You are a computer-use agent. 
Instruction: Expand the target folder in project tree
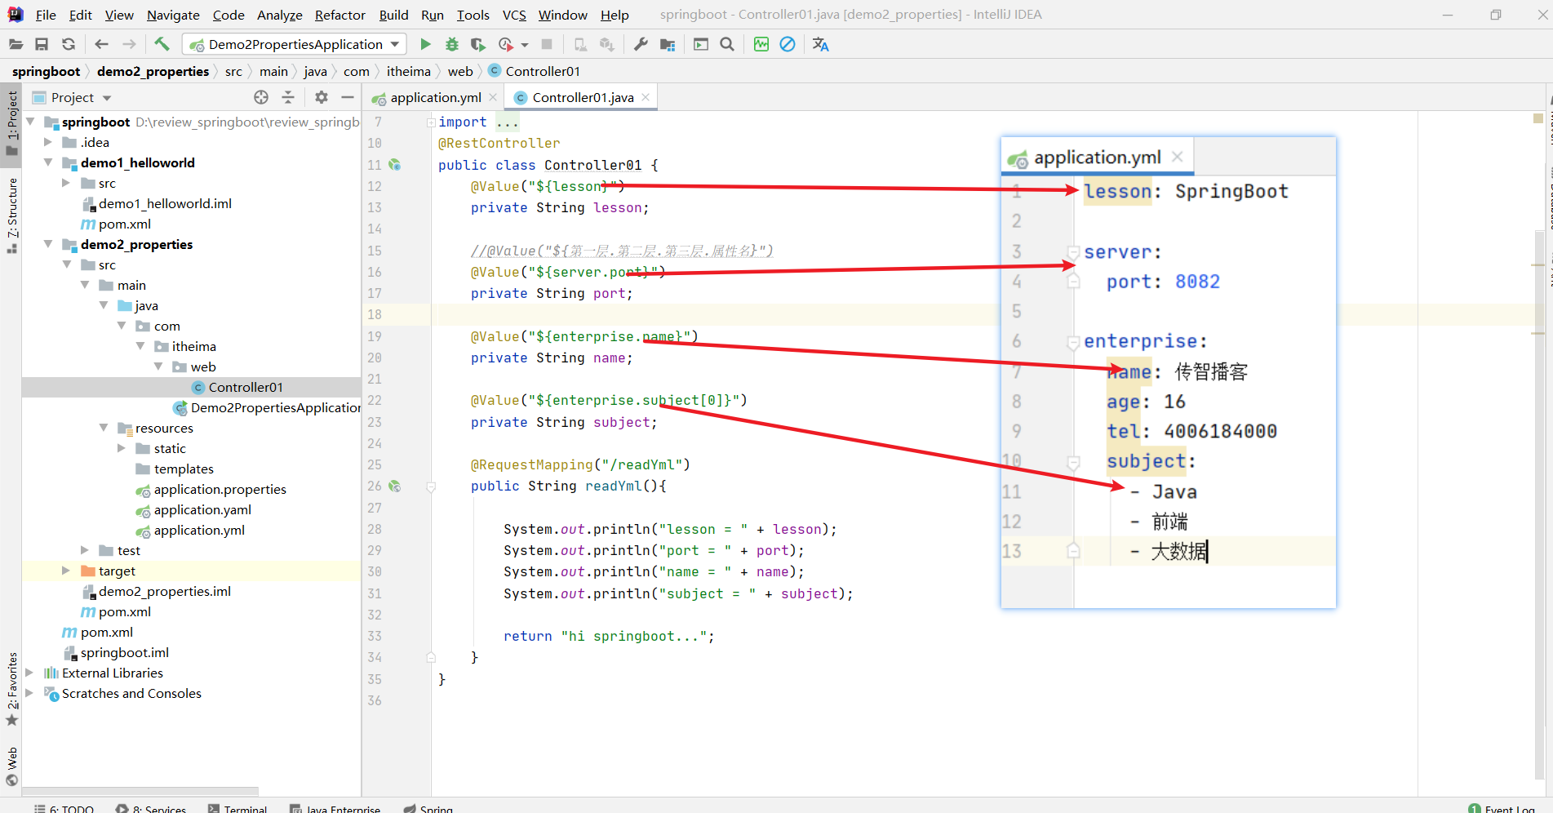pos(66,571)
